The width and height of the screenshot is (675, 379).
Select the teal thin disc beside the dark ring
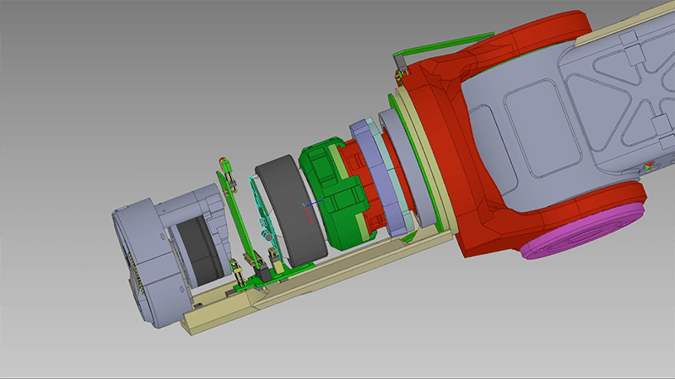tap(259, 206)
